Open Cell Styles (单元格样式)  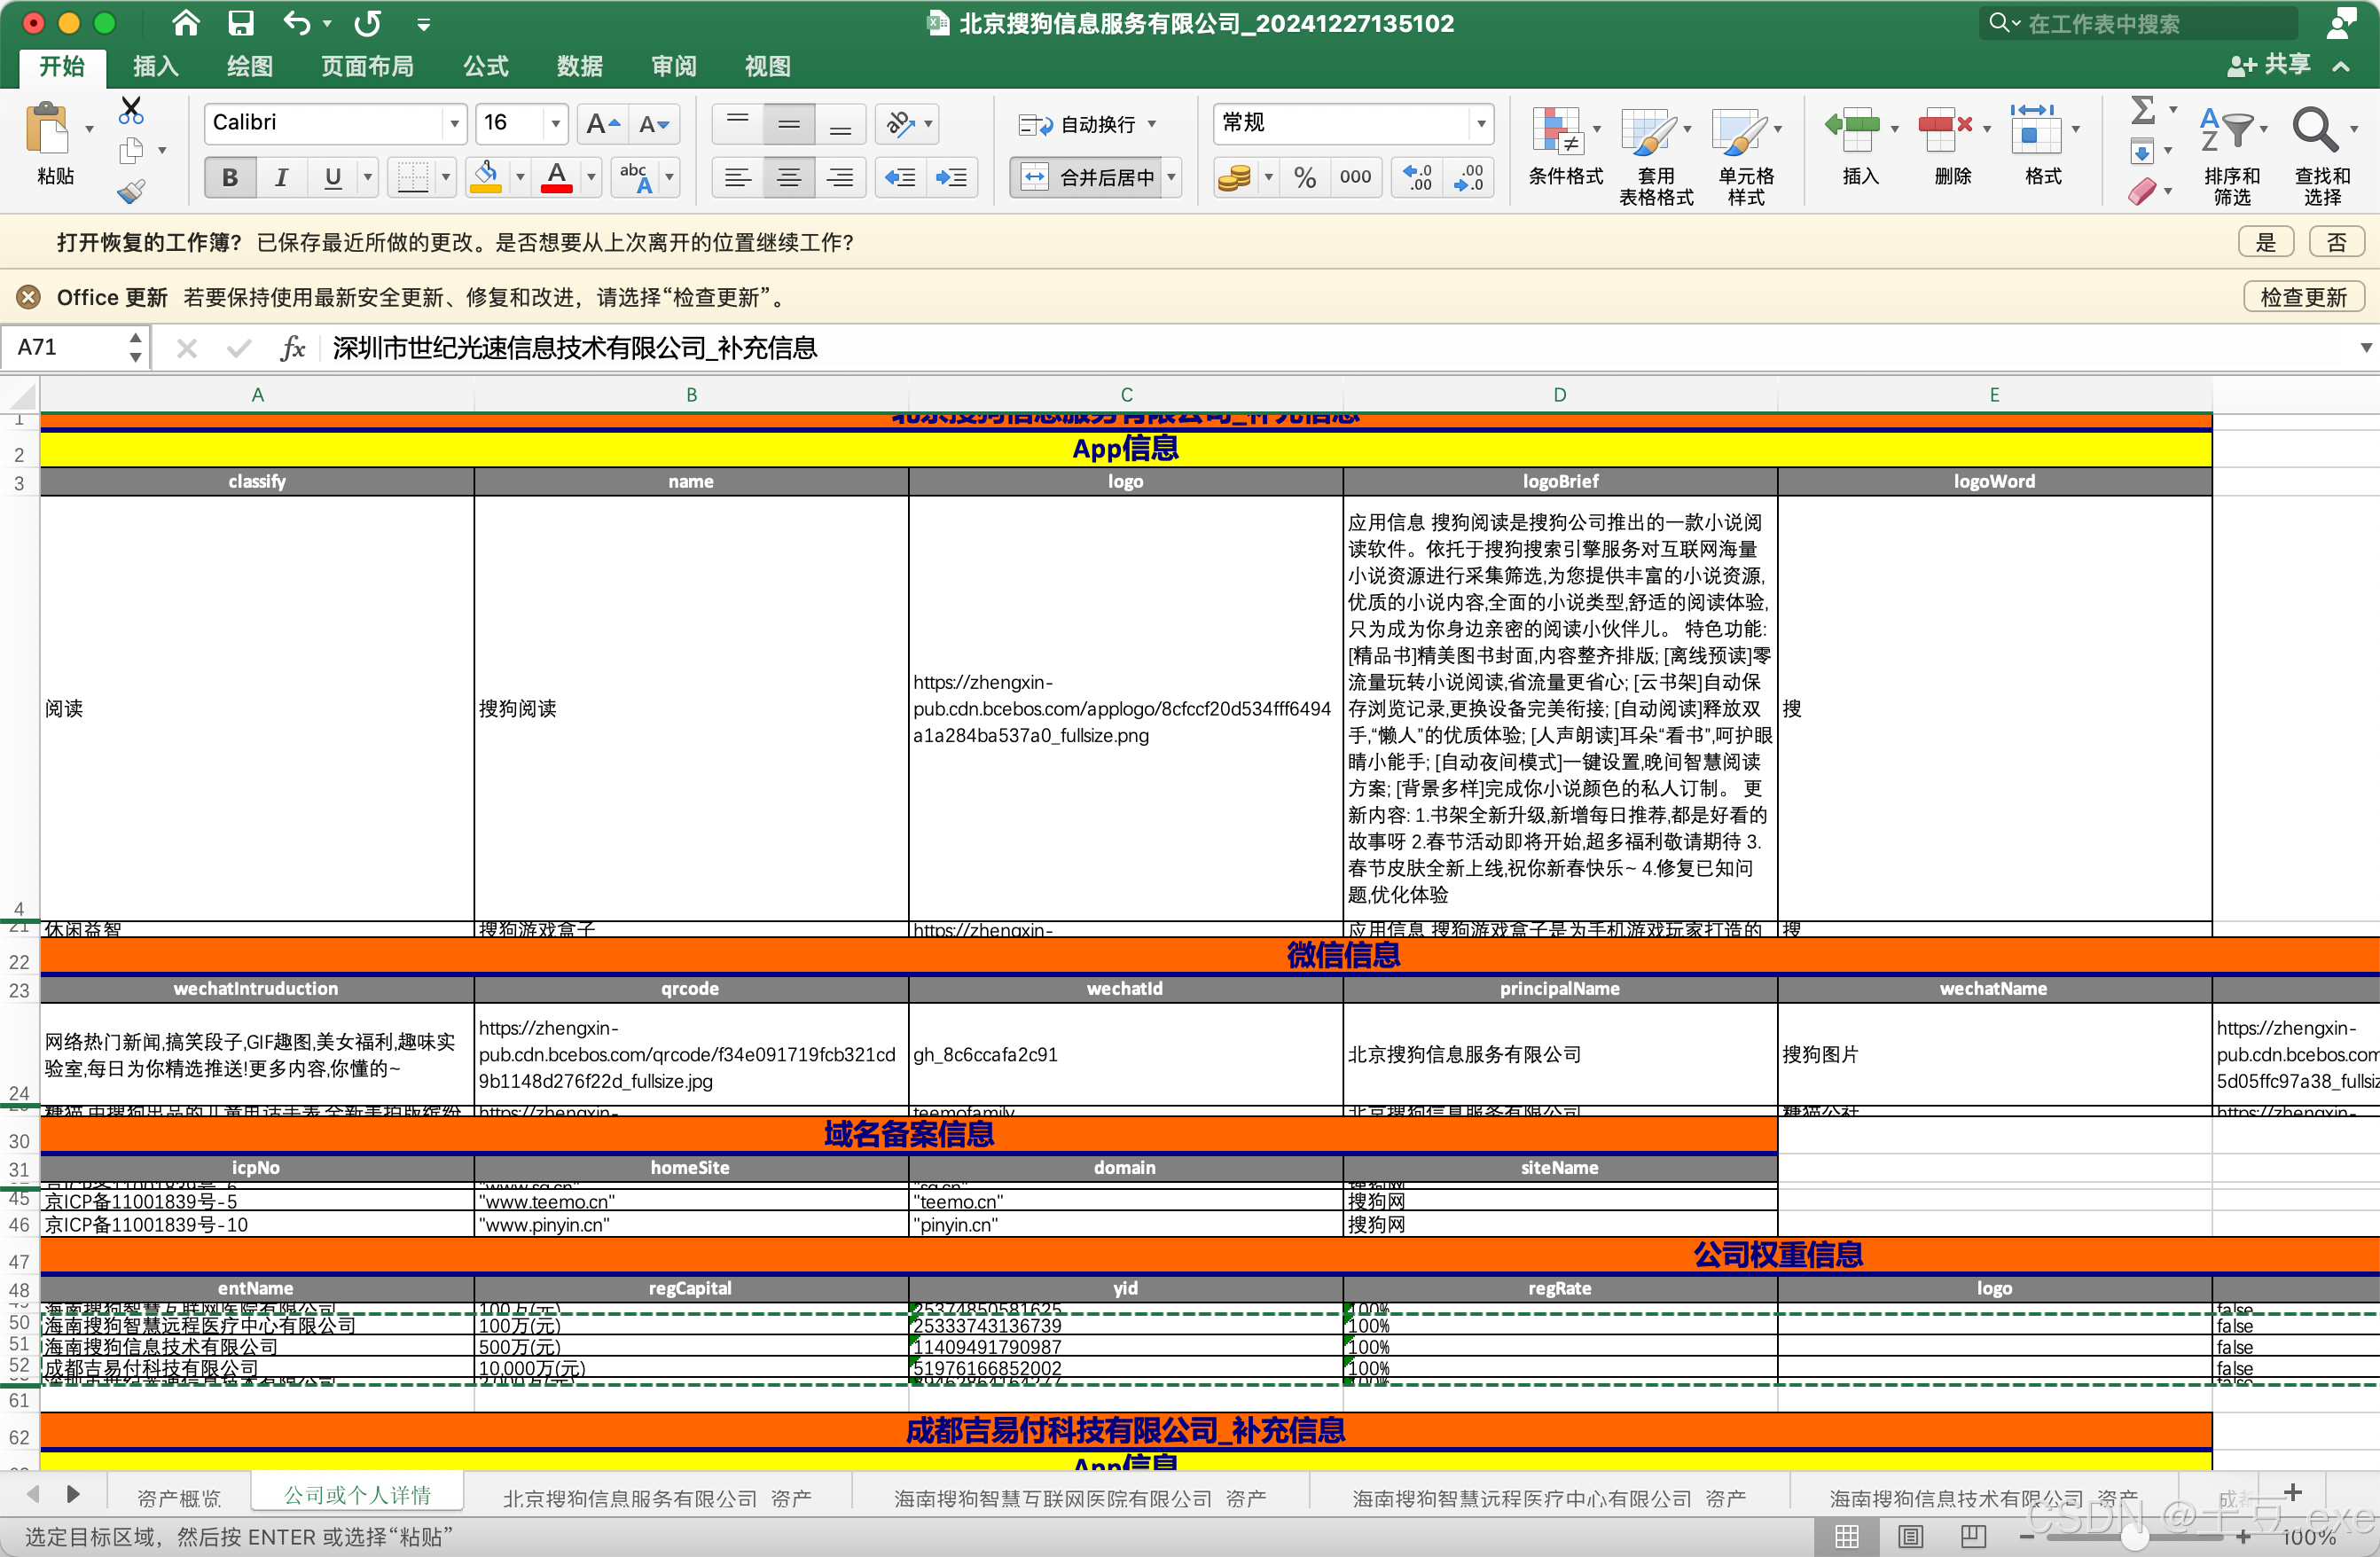pos(1746,157)
